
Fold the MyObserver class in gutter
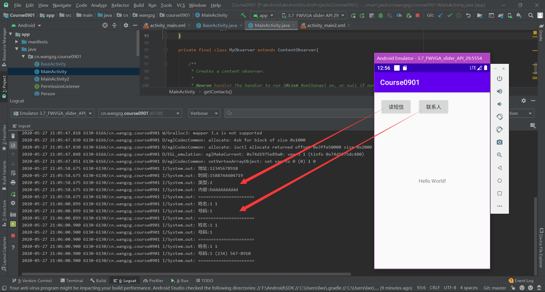166,50
